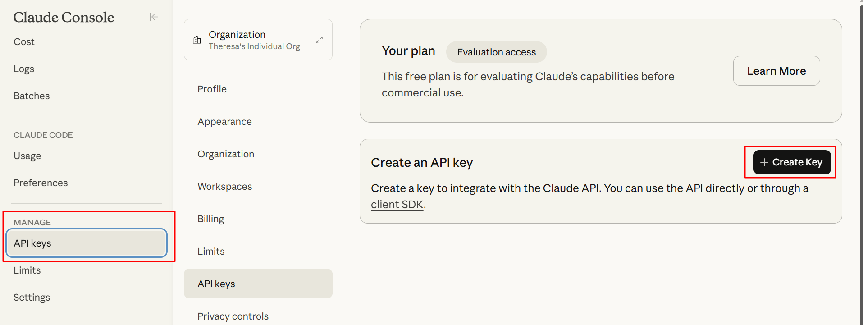Image resolution: width=863 pixels, height=325 pixels.
Task: Open Limits in left sidebar
Action: pyautogui.click(x=27, y=270)
